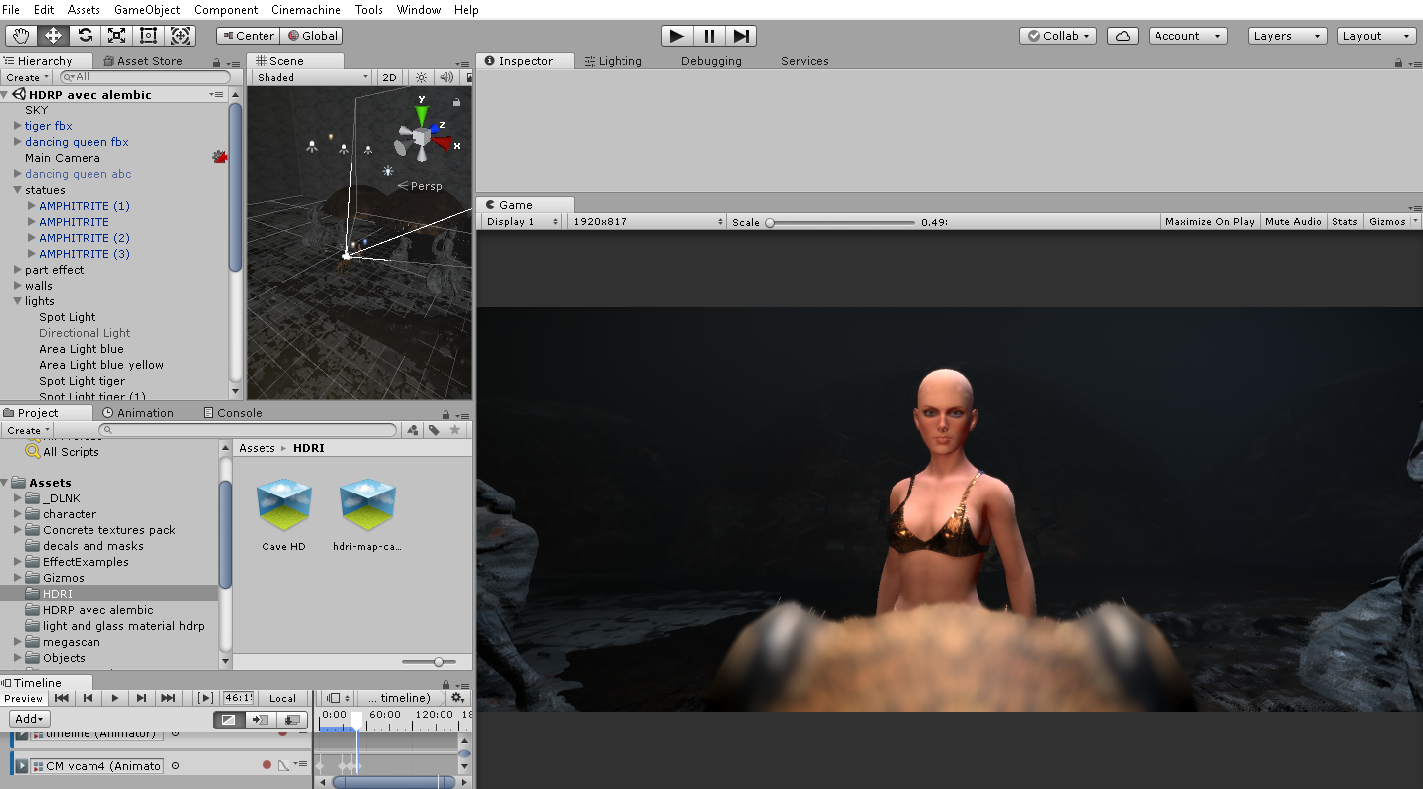Viewport: 1423px width, 789px height.
Task: Toggle scene lighting sun icon
Action: click(421, 77)
